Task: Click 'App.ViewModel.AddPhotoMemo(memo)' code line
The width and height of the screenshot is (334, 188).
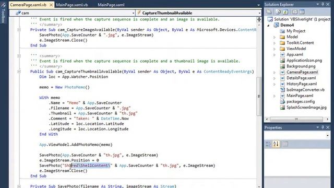Action: (x=76, y=145)
